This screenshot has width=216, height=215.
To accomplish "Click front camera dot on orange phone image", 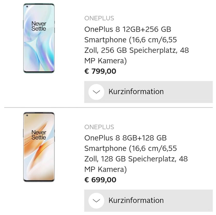I will coord(27,115).
